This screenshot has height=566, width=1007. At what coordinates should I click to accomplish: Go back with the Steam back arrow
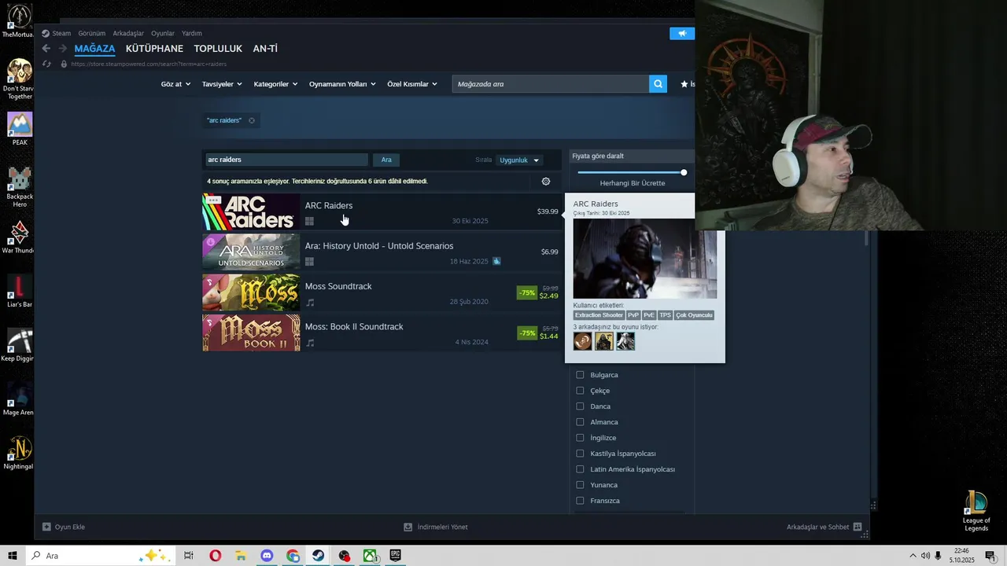(46, 49)
